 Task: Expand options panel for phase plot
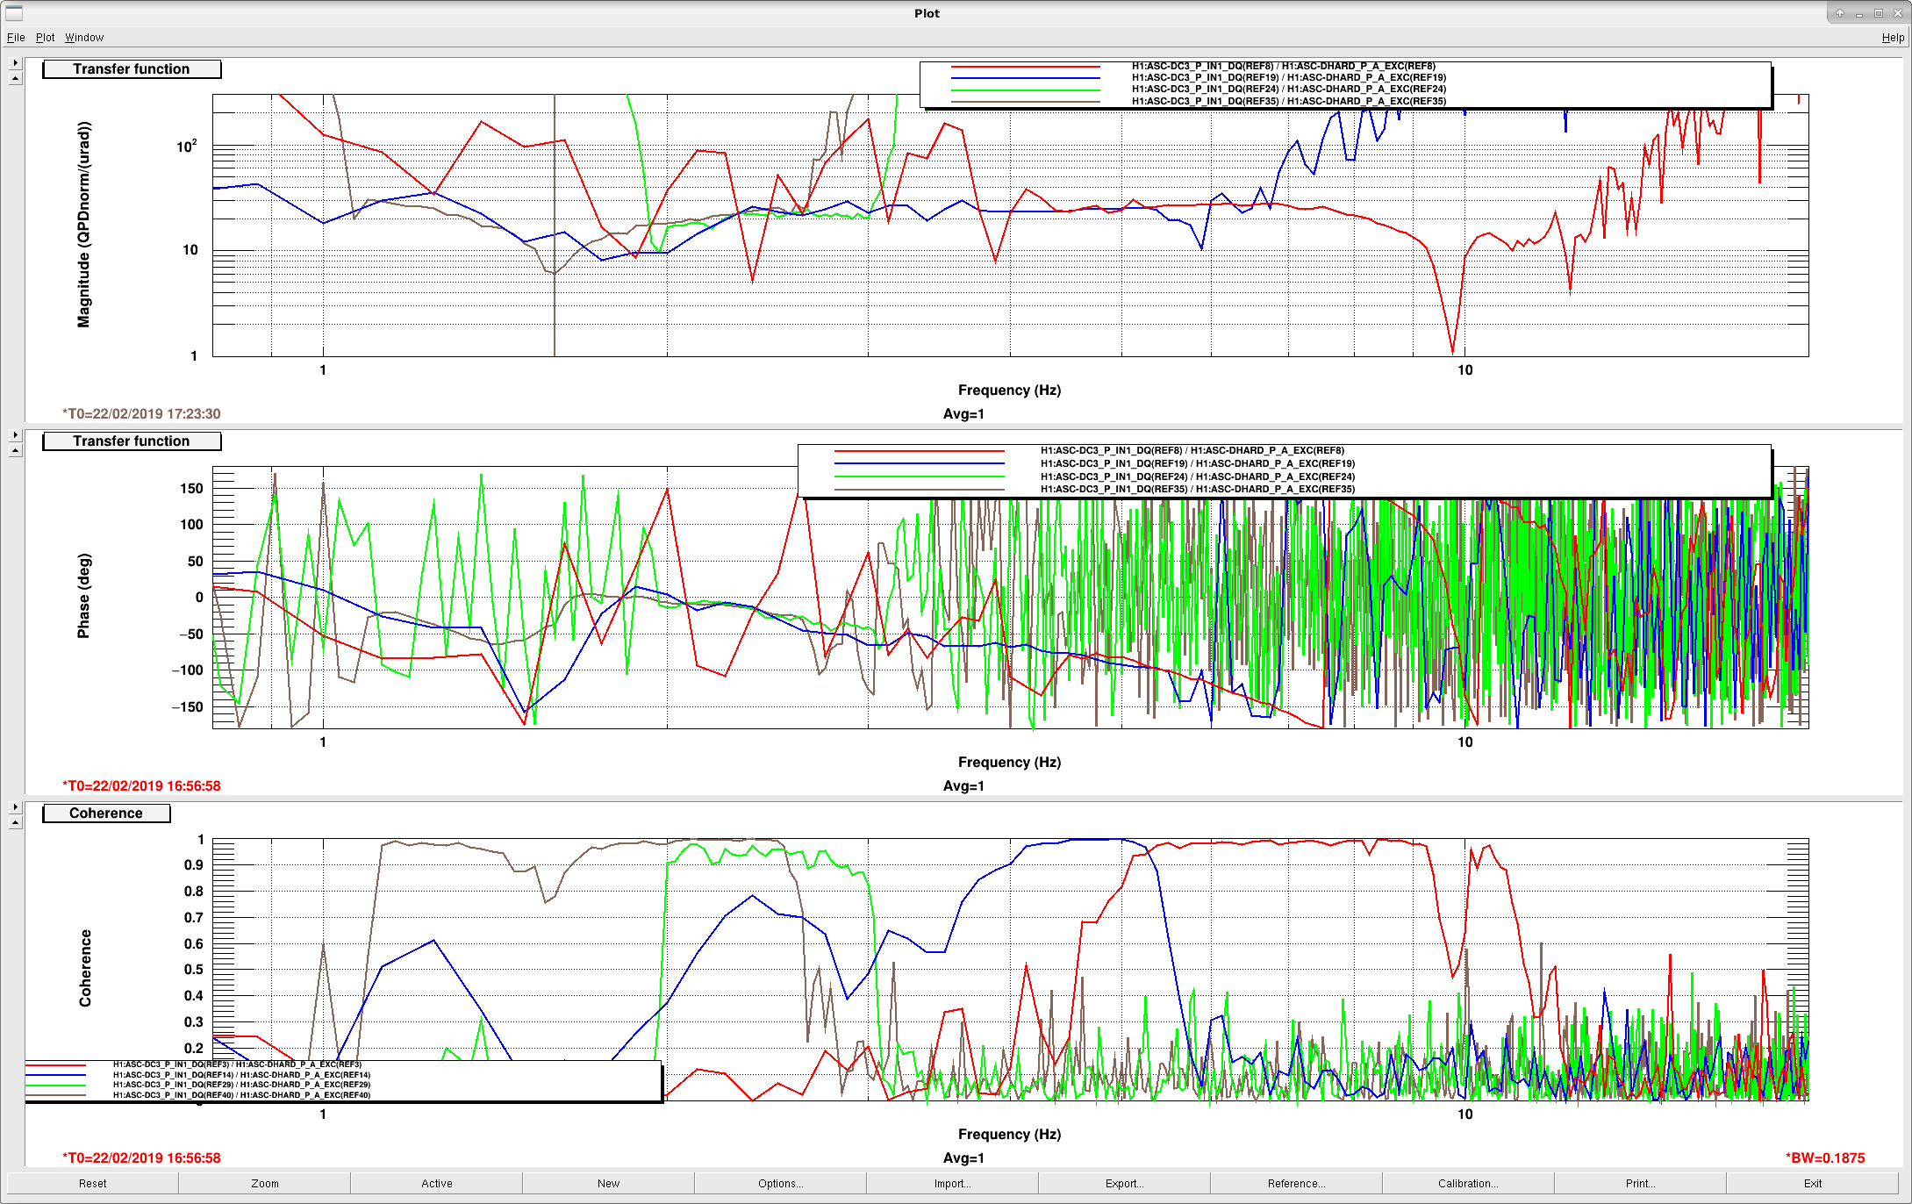(x=15, y=435)
